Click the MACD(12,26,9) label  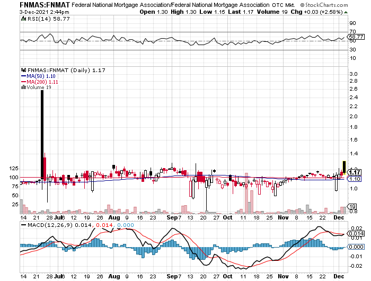[50, 225]
